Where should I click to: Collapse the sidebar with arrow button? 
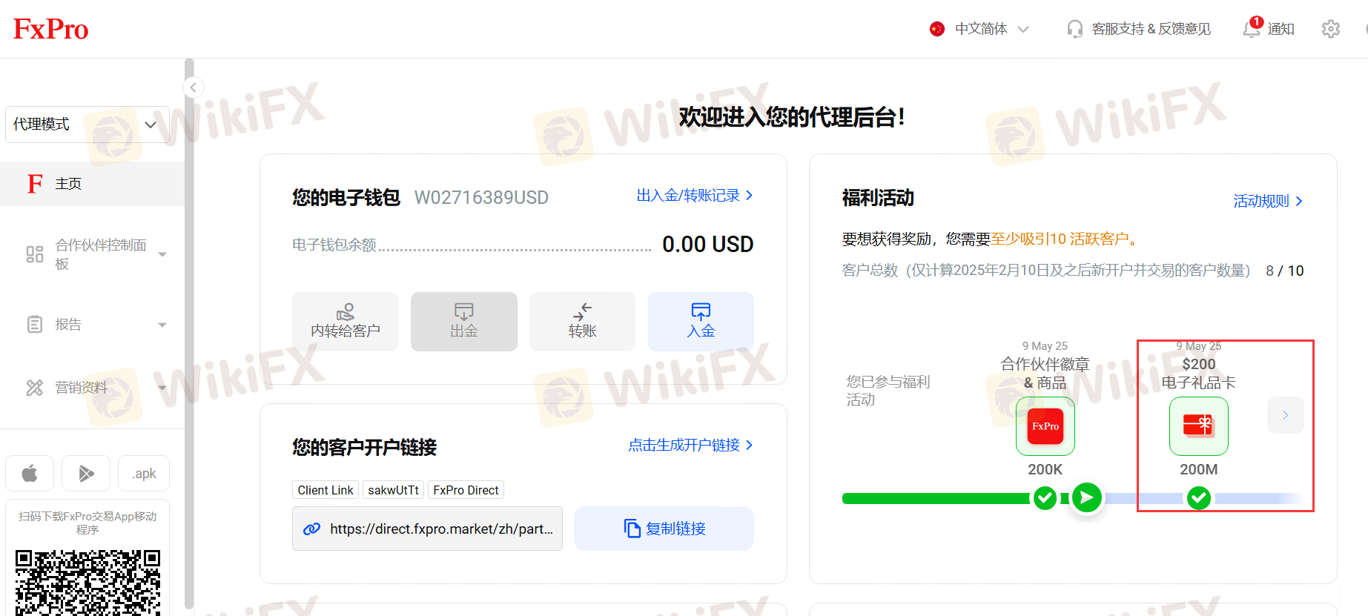point(193,87)
